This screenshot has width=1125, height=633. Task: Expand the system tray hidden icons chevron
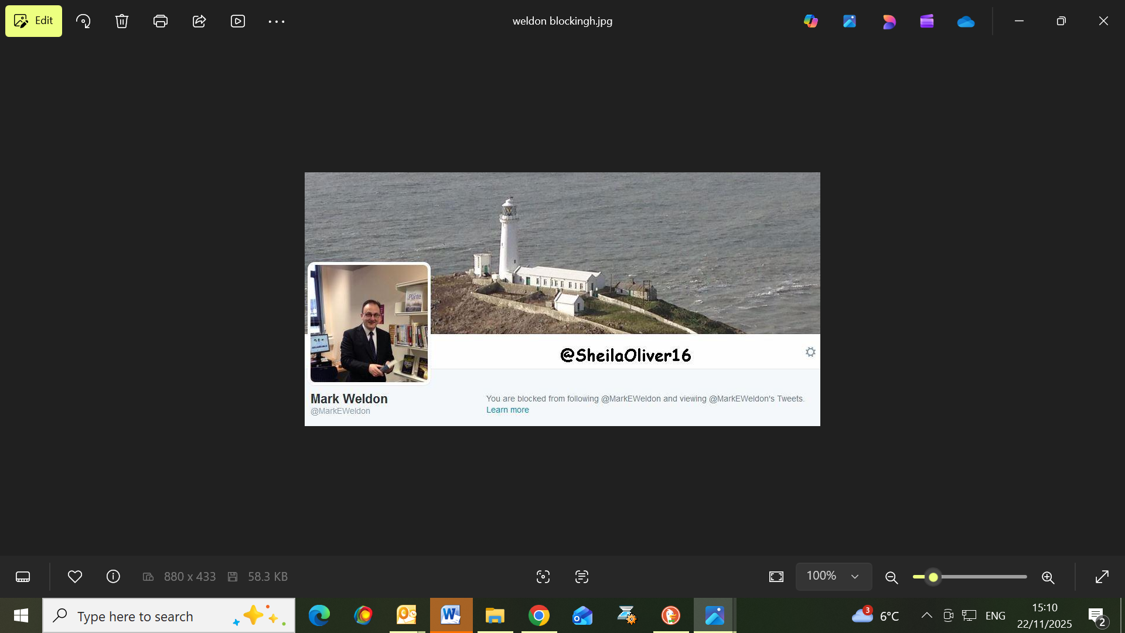pos(927,615)
